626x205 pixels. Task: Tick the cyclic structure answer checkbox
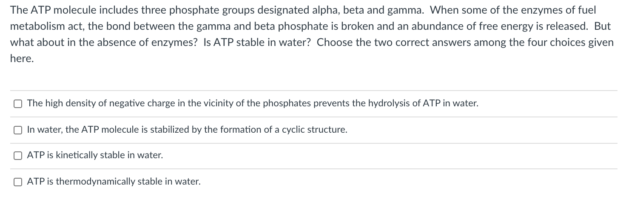17,130
